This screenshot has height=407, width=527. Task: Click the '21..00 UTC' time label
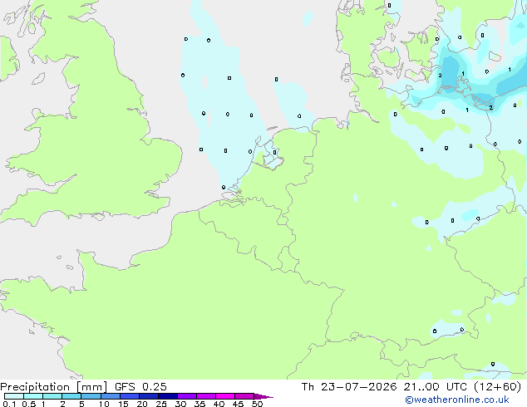(436, 386)
